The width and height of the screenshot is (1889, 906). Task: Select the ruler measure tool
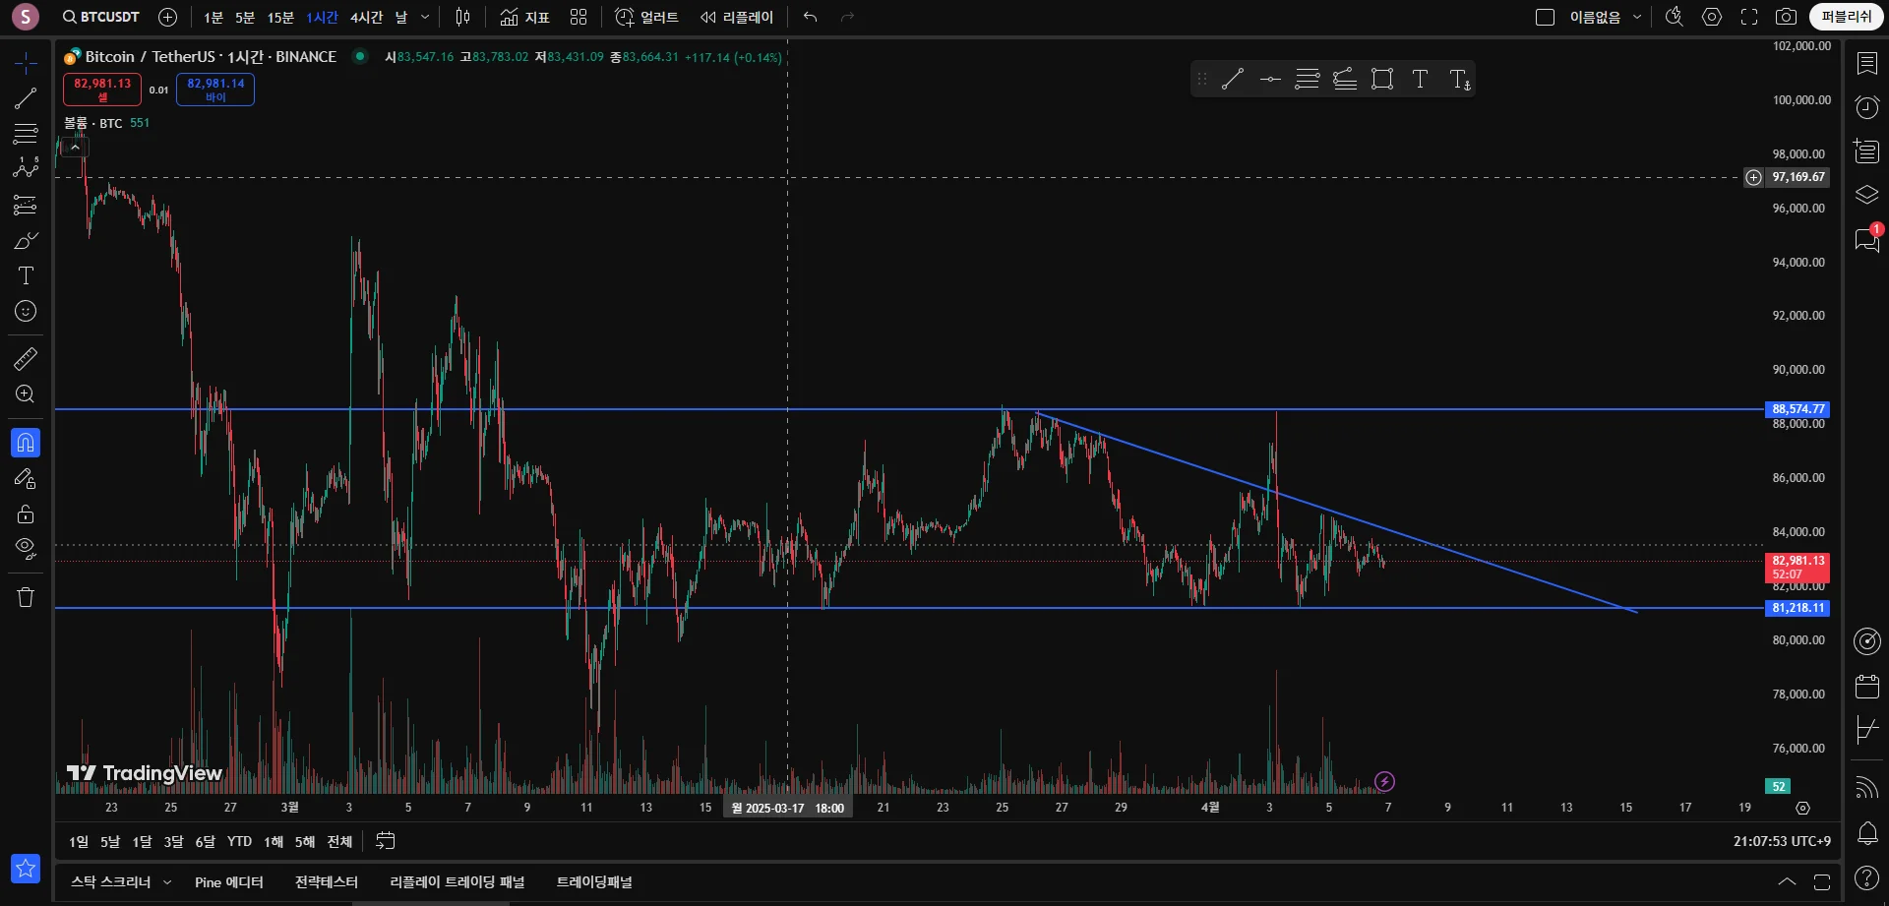(x=26, y=359)
